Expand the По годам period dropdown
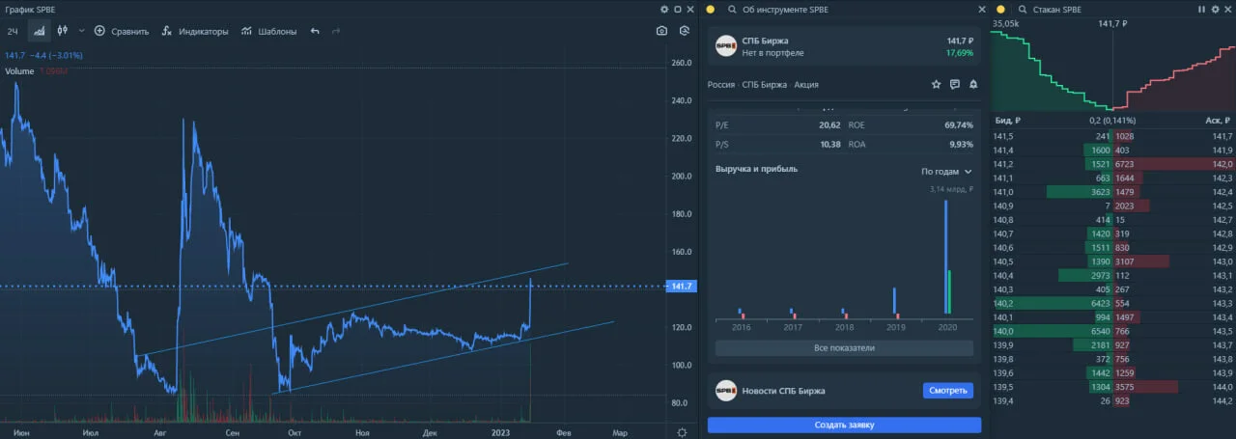Image resolution: width=1236 pixels, height=439 pixels. pyautogui.click(x=946, y=172)
